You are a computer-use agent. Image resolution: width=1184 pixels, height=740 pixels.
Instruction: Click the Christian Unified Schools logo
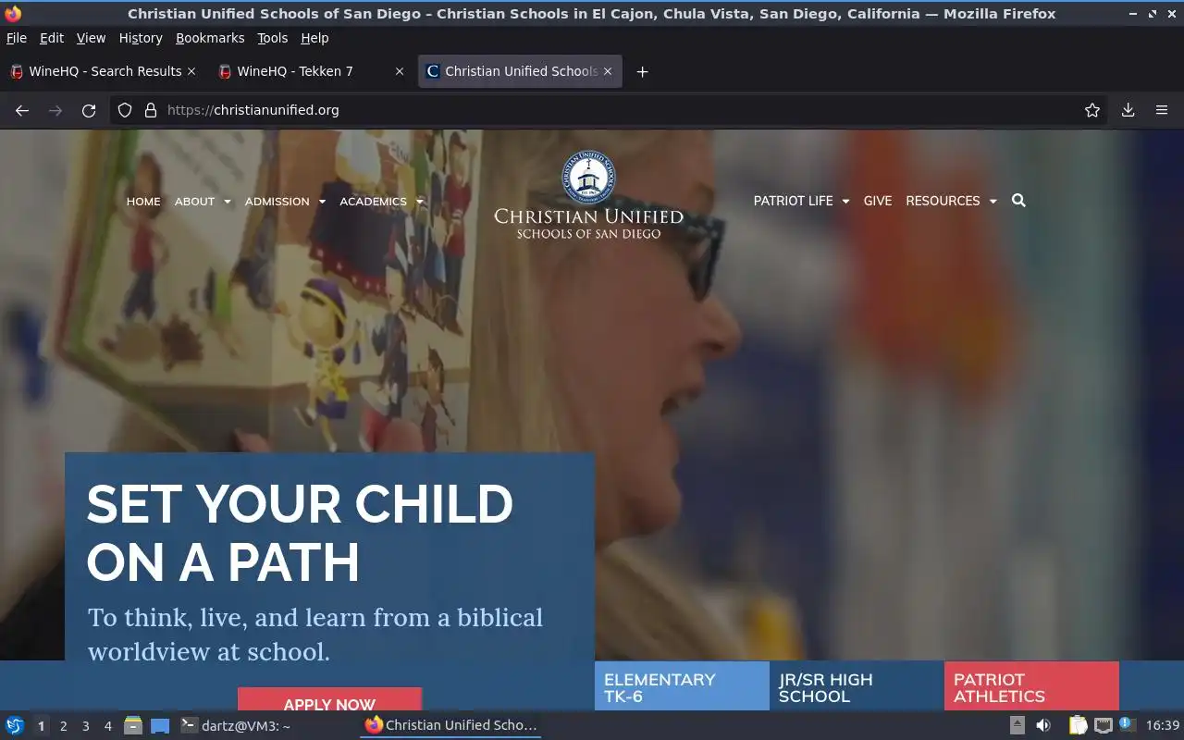click(x=588, y=195)
